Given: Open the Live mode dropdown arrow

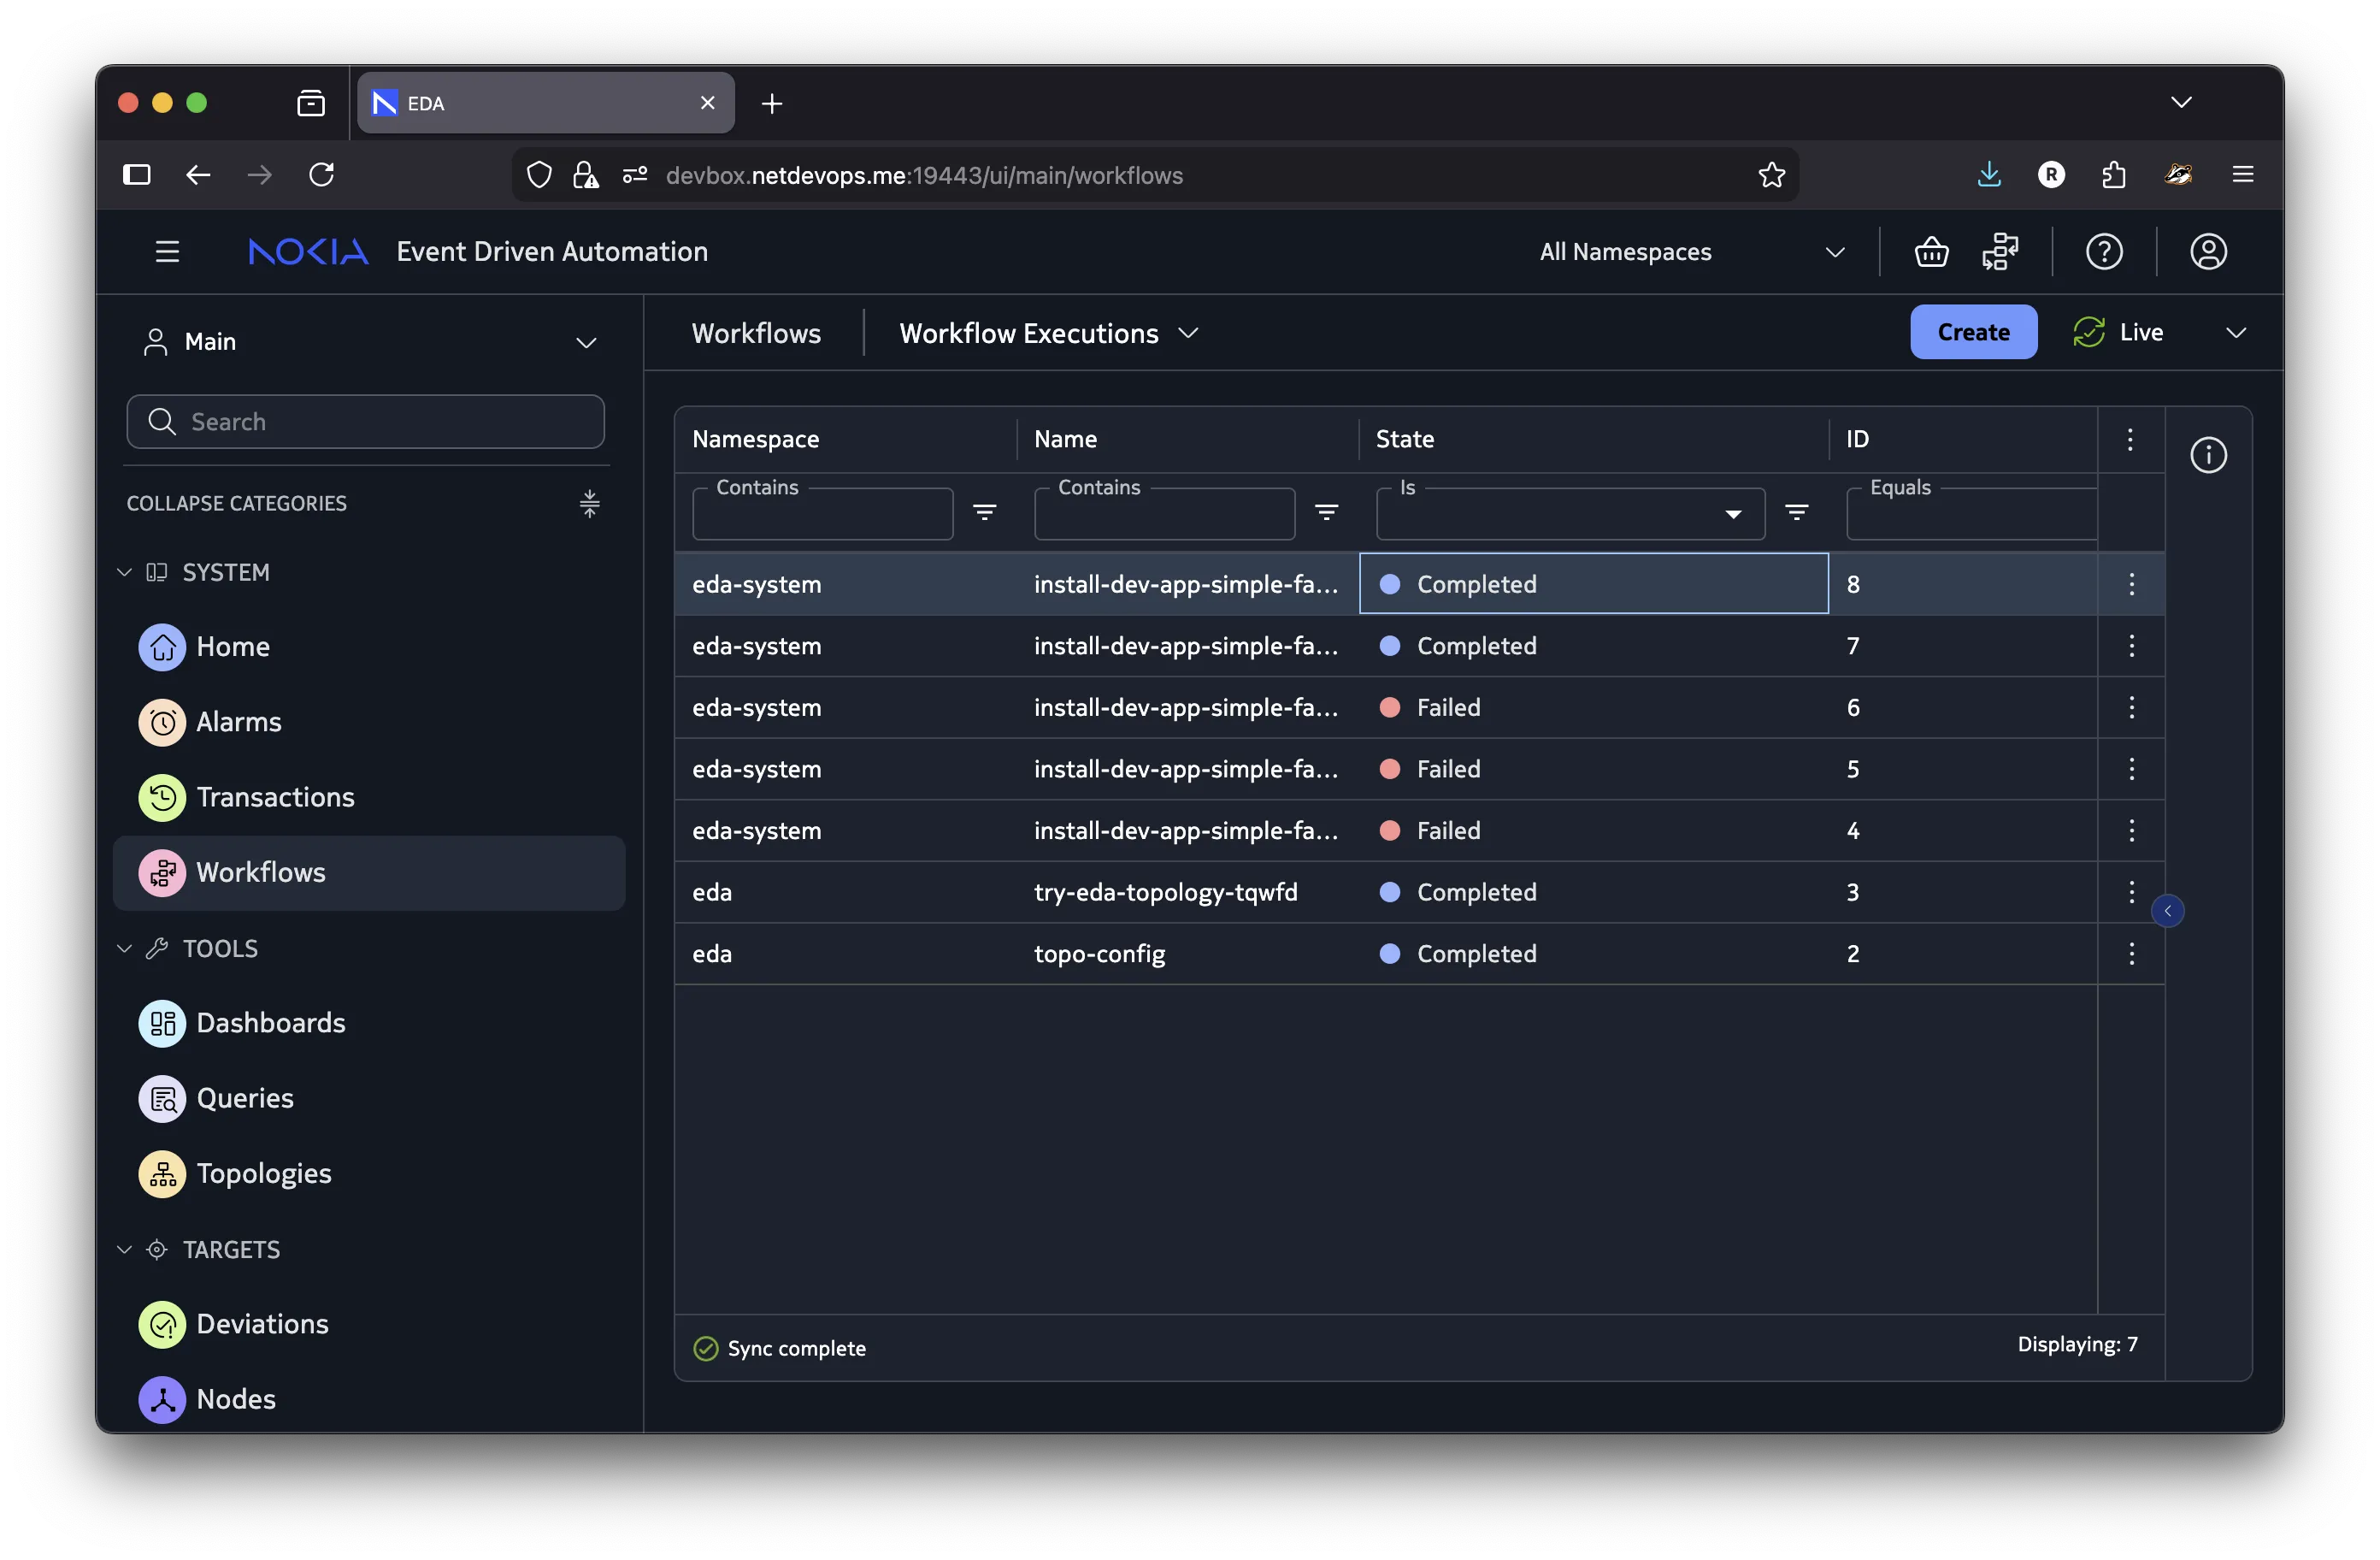Looking at the screenshot, I should tap(2235, 334).
